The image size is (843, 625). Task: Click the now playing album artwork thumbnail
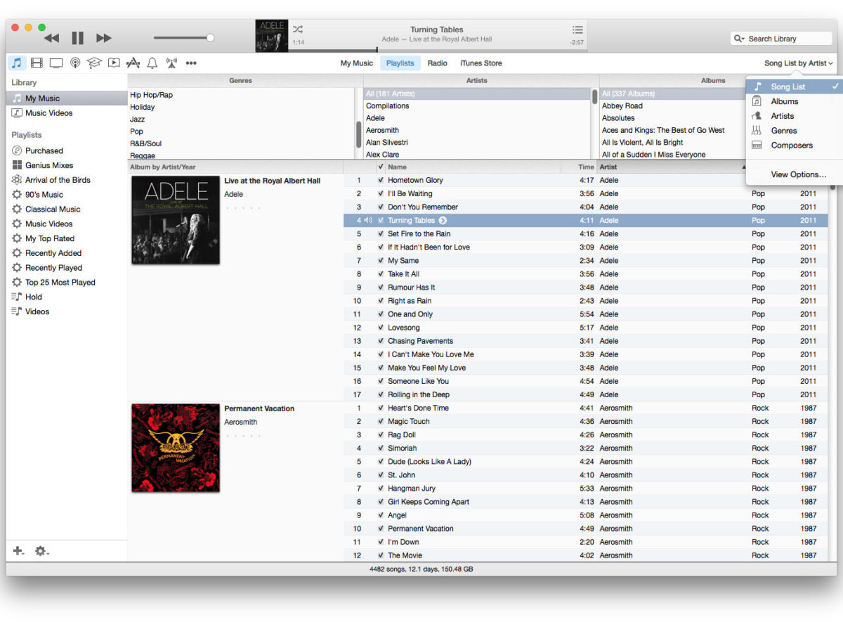[x=271, y=36]
